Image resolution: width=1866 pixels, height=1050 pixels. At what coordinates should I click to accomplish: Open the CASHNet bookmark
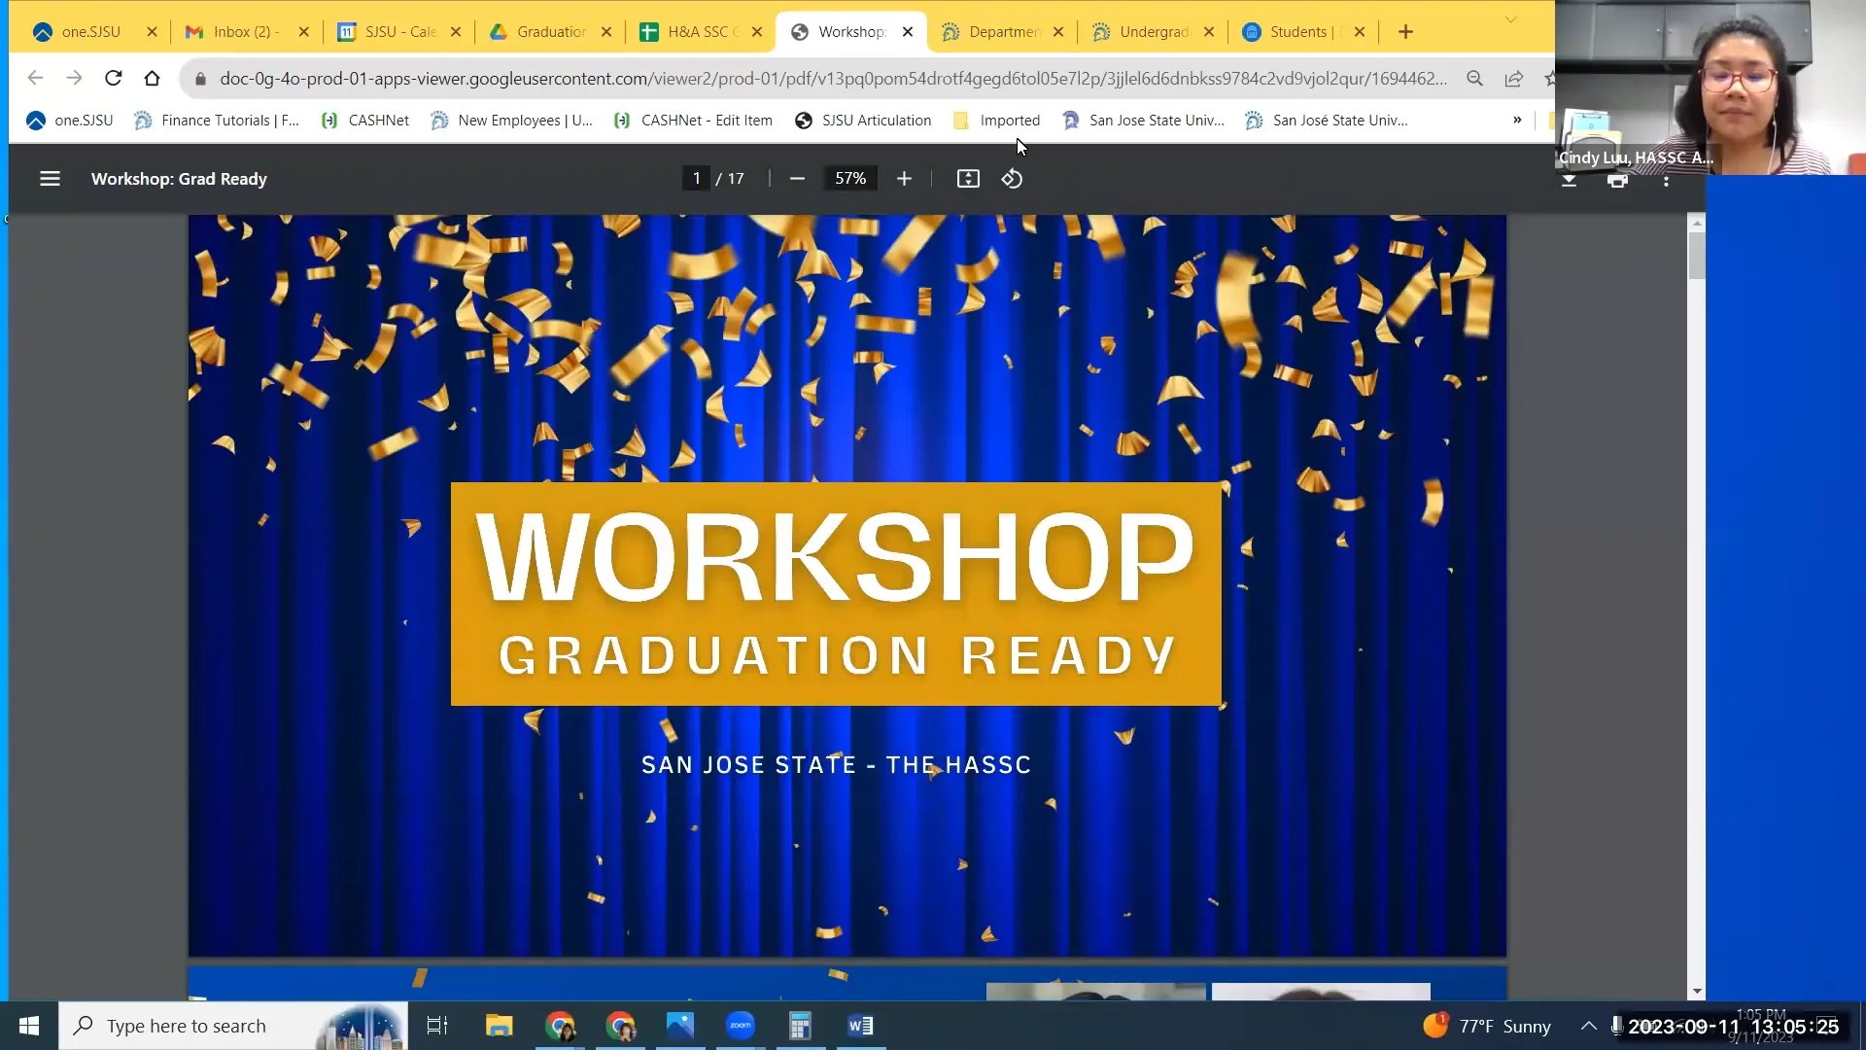(364, 121)
